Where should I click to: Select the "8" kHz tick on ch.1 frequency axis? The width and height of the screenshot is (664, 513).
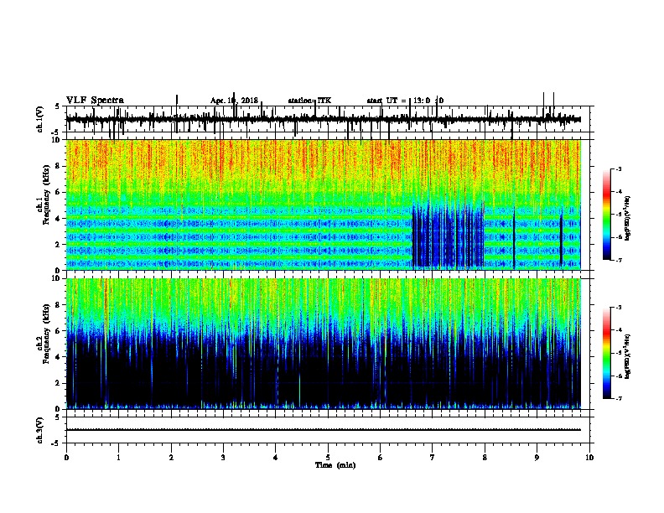(x=59, y=166)
